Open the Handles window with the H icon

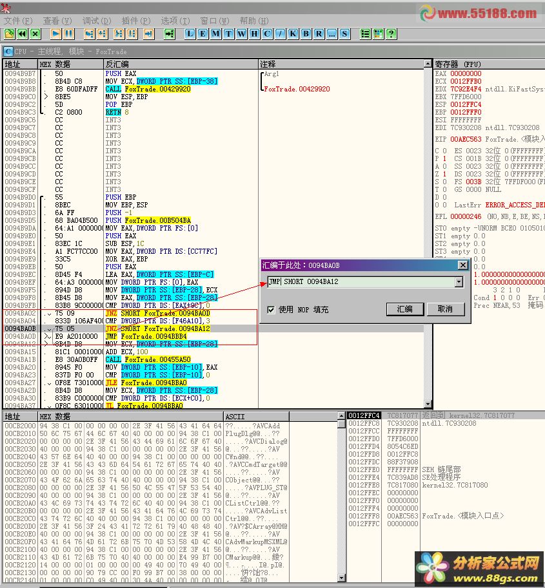[254, 34]
